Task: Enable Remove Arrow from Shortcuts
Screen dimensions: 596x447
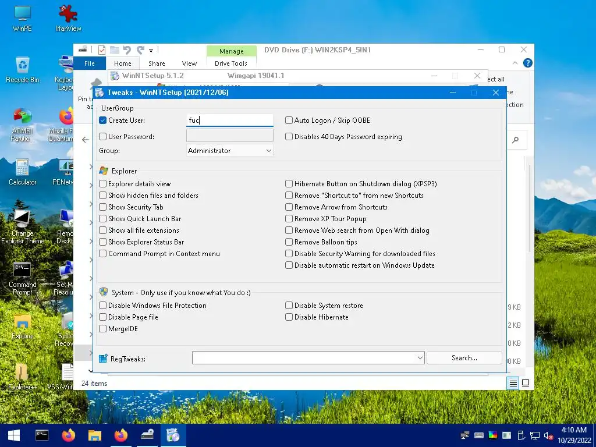Action: point(289,207)
